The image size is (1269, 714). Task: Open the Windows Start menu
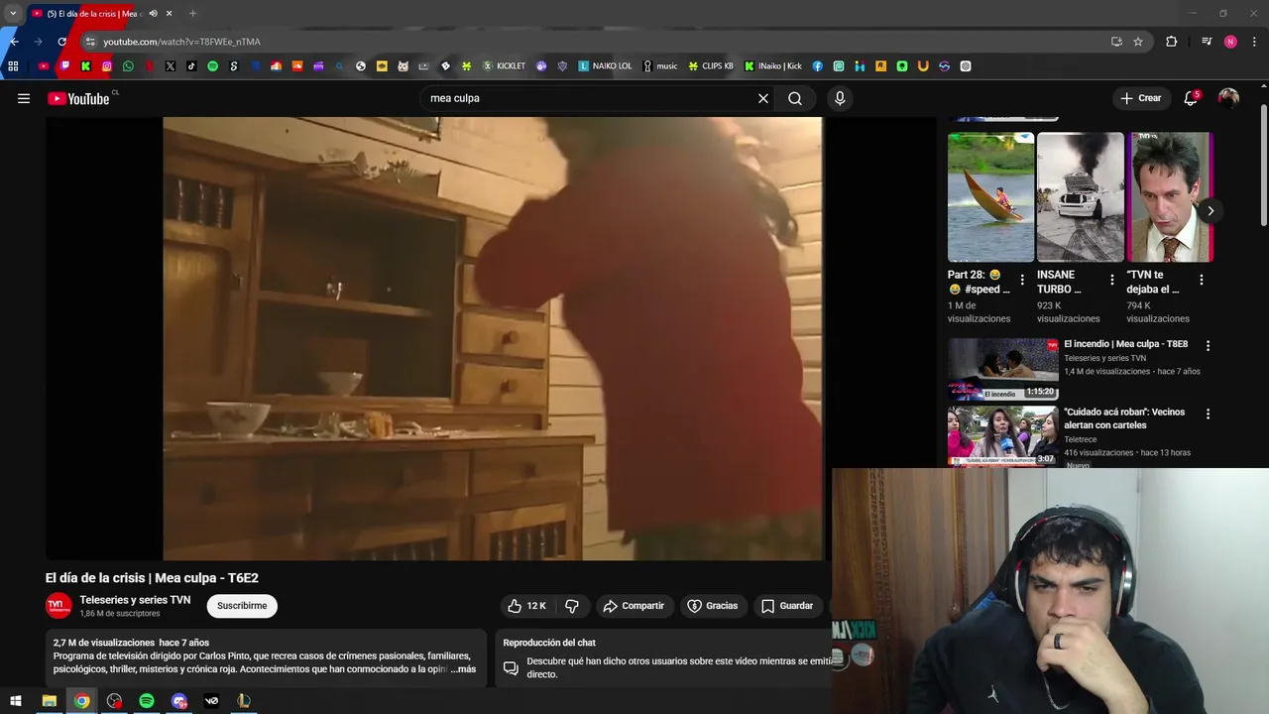16,701
